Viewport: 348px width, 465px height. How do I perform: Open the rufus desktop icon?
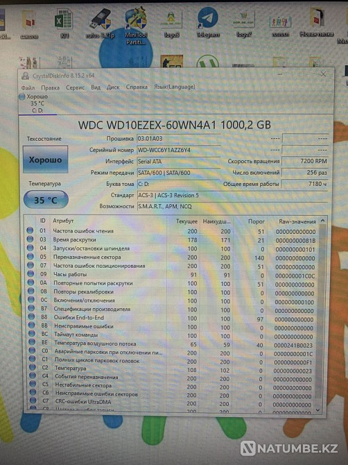tap(100, 22)
